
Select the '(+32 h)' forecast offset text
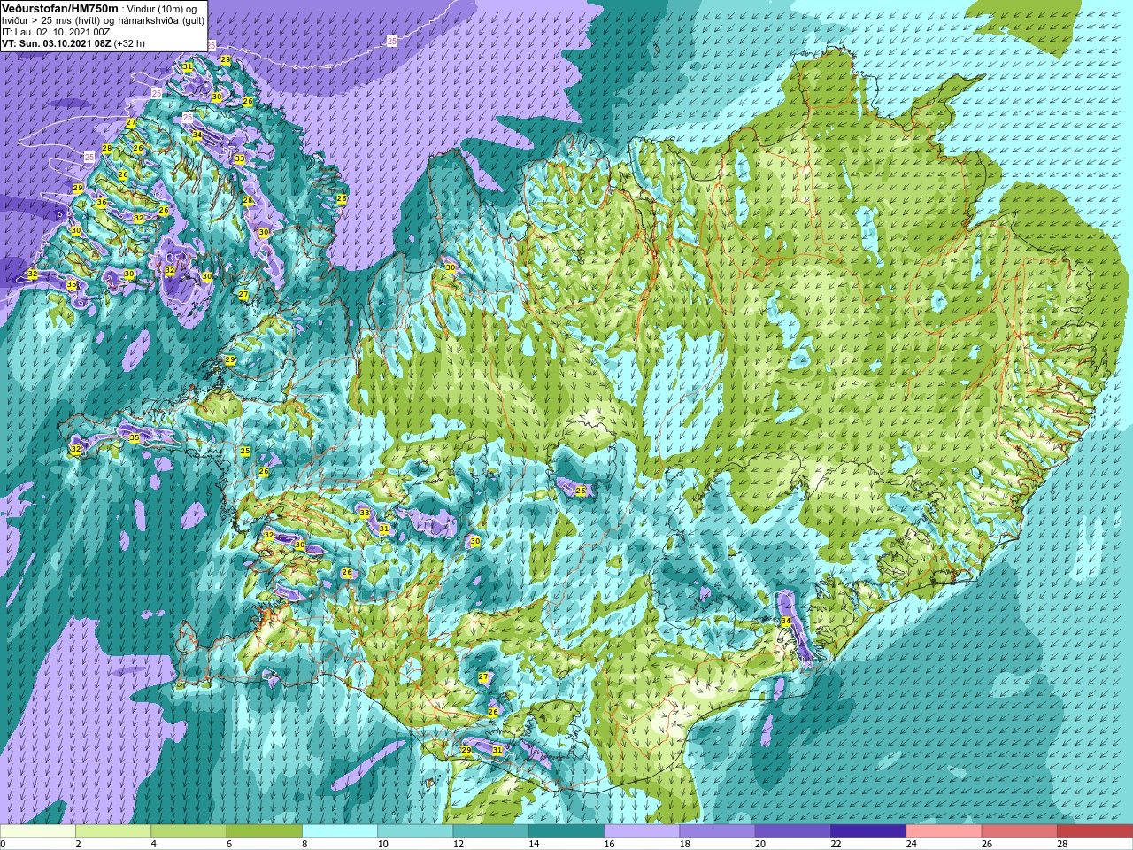(129, 43)
